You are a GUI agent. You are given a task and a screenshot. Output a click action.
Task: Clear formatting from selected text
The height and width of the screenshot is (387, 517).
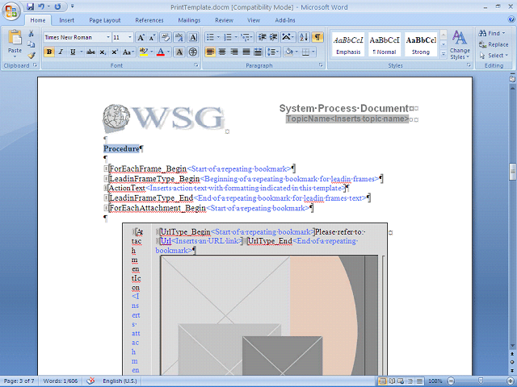point(166,37)
